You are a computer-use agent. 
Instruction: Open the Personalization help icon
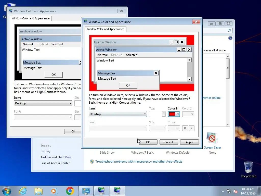pyautogui.click(x=230, y=38)
